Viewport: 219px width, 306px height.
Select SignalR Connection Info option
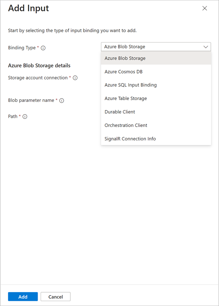(x=156, y=139)
